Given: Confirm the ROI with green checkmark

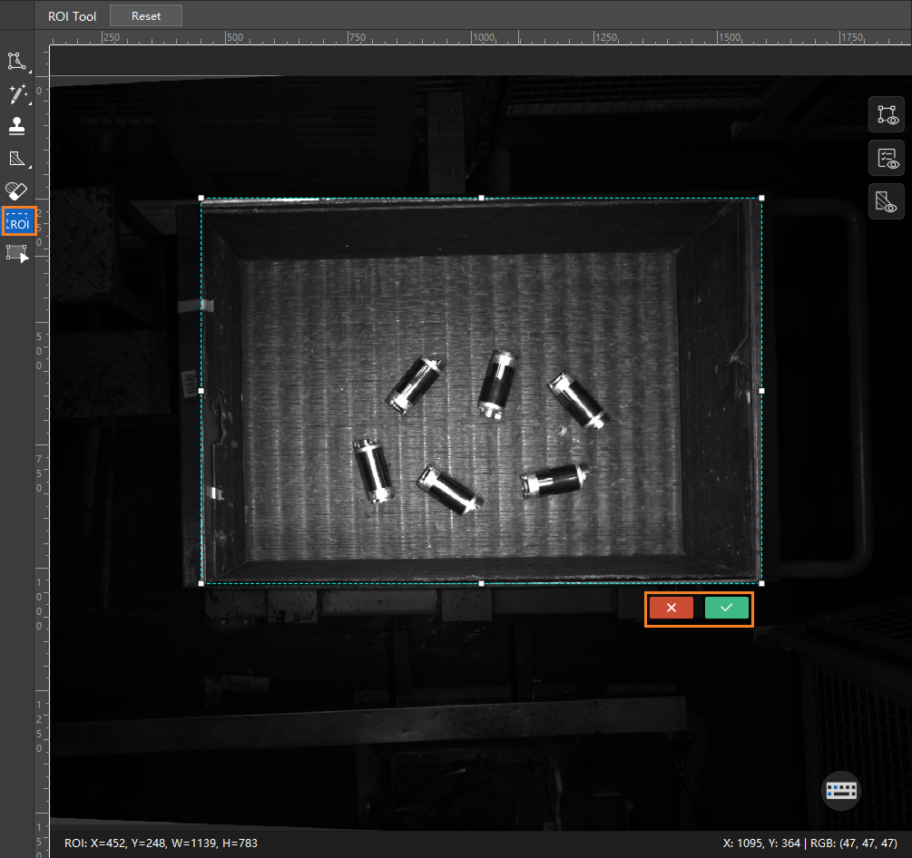Looking at the screenshot, I should (x=727, y=608).
